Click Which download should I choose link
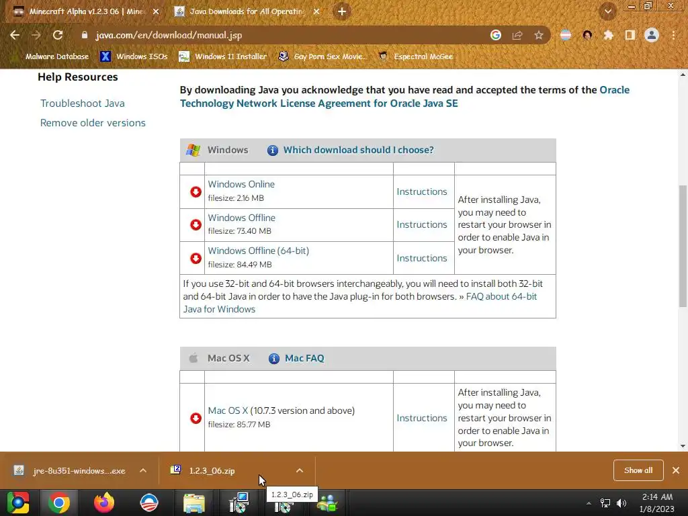This screenshot has width=688, height=516. pos(359,150)
